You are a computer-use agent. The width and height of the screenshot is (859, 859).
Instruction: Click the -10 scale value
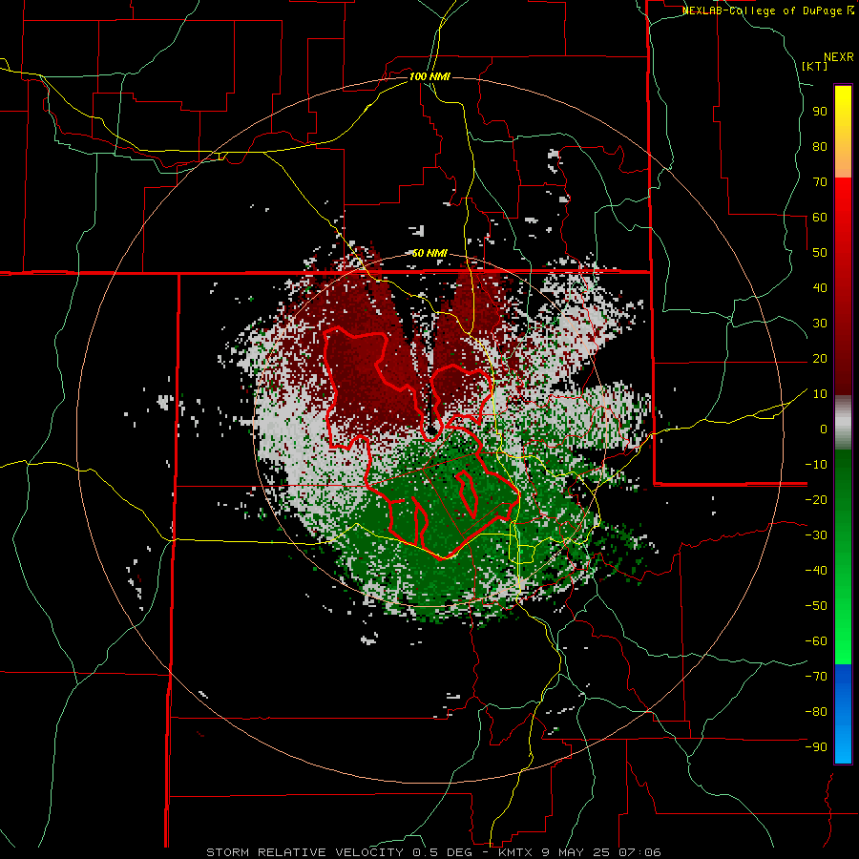816,465
